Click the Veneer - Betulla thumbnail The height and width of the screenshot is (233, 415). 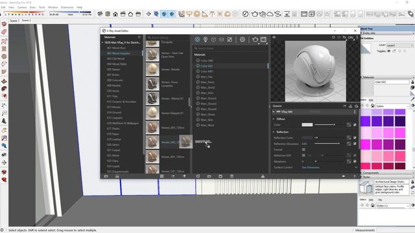152,69
